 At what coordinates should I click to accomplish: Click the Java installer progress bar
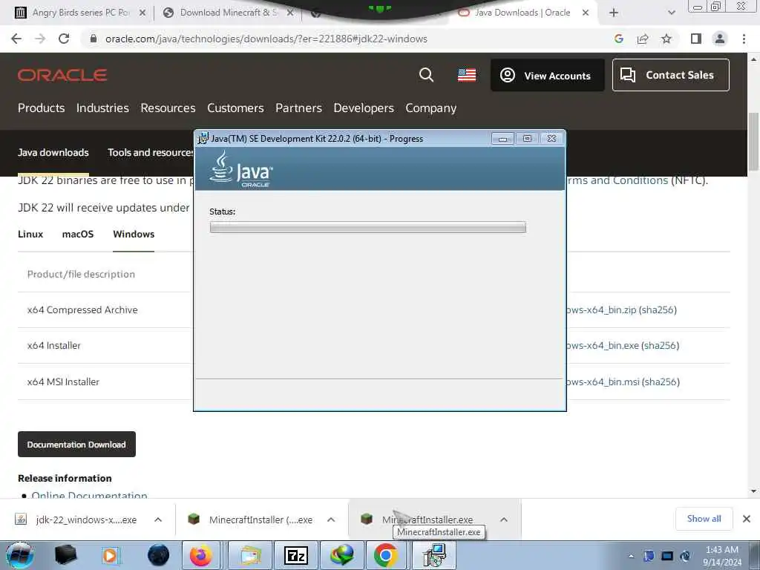click(368, 227)
